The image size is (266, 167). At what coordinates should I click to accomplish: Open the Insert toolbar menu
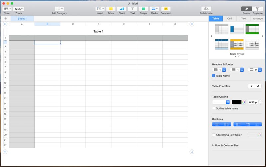click(x=100, y=9)
